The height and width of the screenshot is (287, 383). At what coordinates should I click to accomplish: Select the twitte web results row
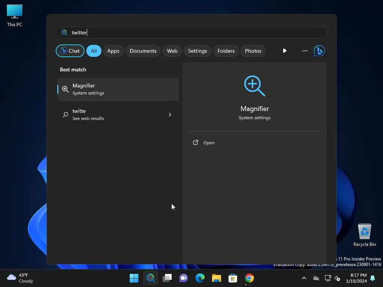118,115
